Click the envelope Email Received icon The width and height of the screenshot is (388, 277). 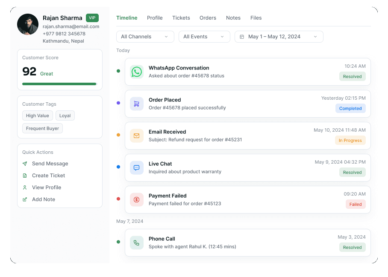[137, 136]
